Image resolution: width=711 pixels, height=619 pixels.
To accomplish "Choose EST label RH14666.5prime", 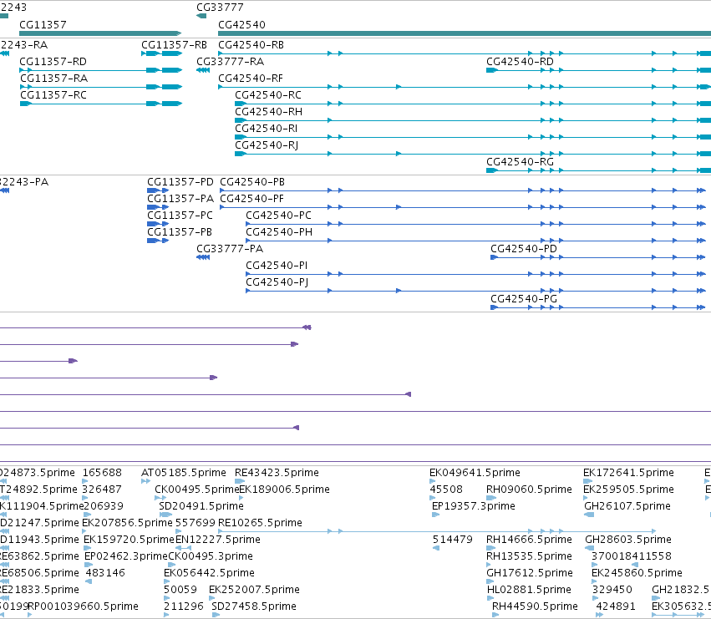I will tap(529, 540).
